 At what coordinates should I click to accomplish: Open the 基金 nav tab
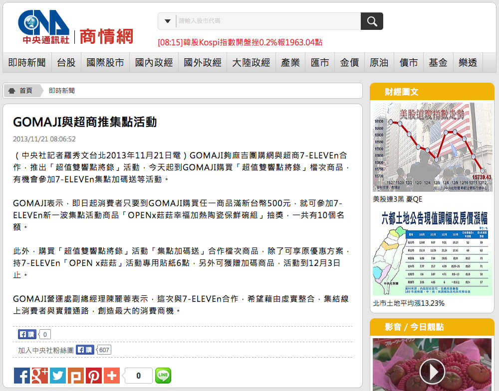click(x=438, y=63)
